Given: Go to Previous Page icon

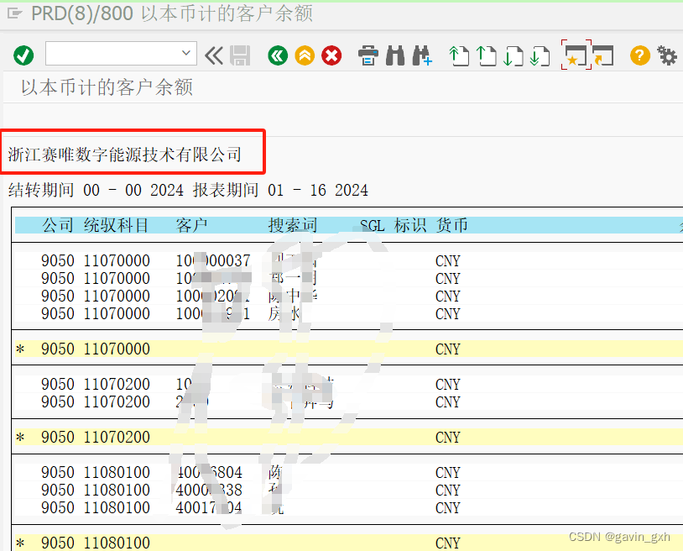Looking at the screenshot, I should (x=487, y=55).
